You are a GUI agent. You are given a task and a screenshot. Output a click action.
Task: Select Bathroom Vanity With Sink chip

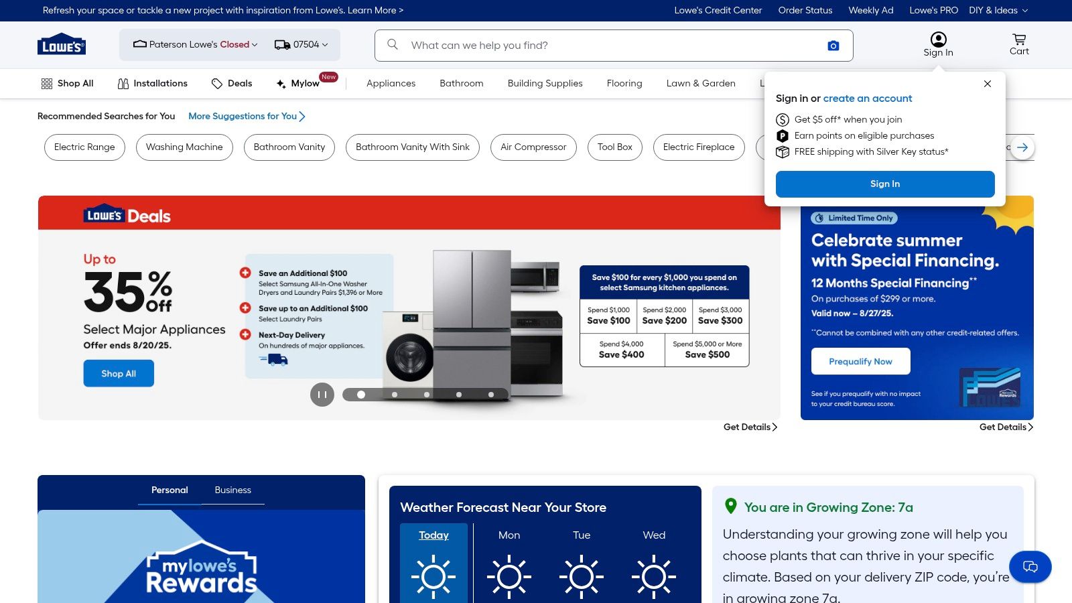click(413, 147)
